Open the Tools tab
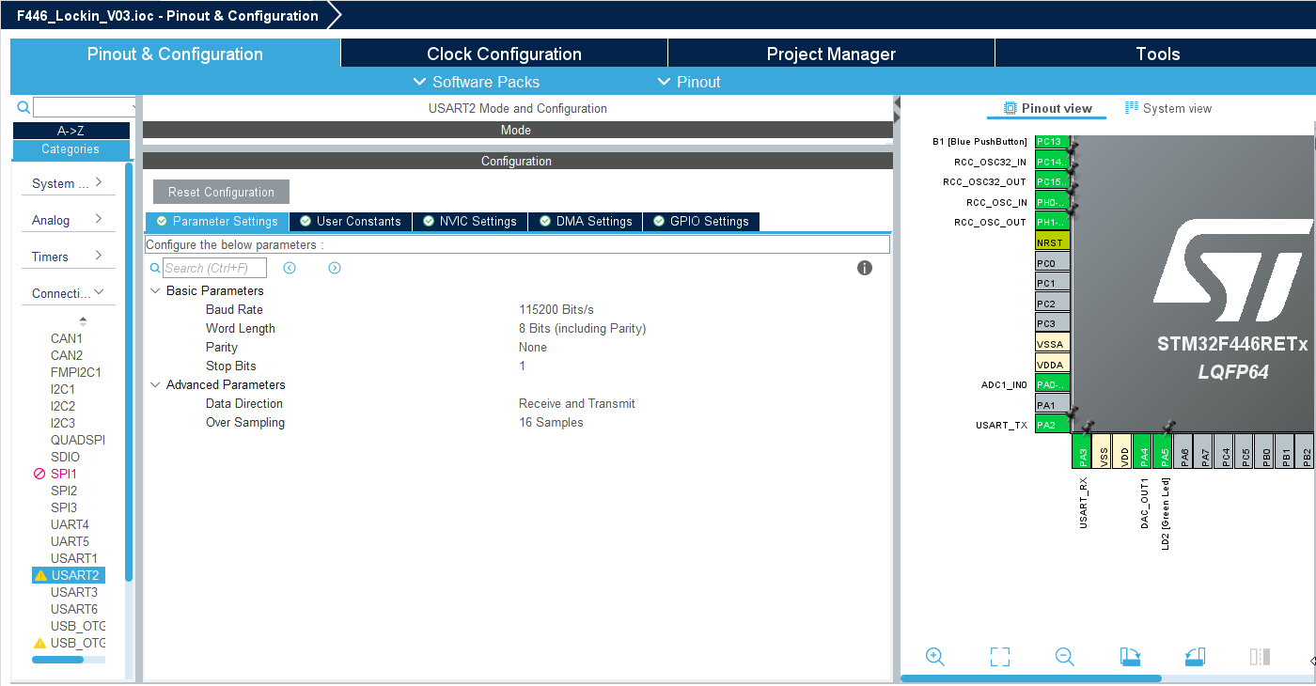 tap(1156, 54)
